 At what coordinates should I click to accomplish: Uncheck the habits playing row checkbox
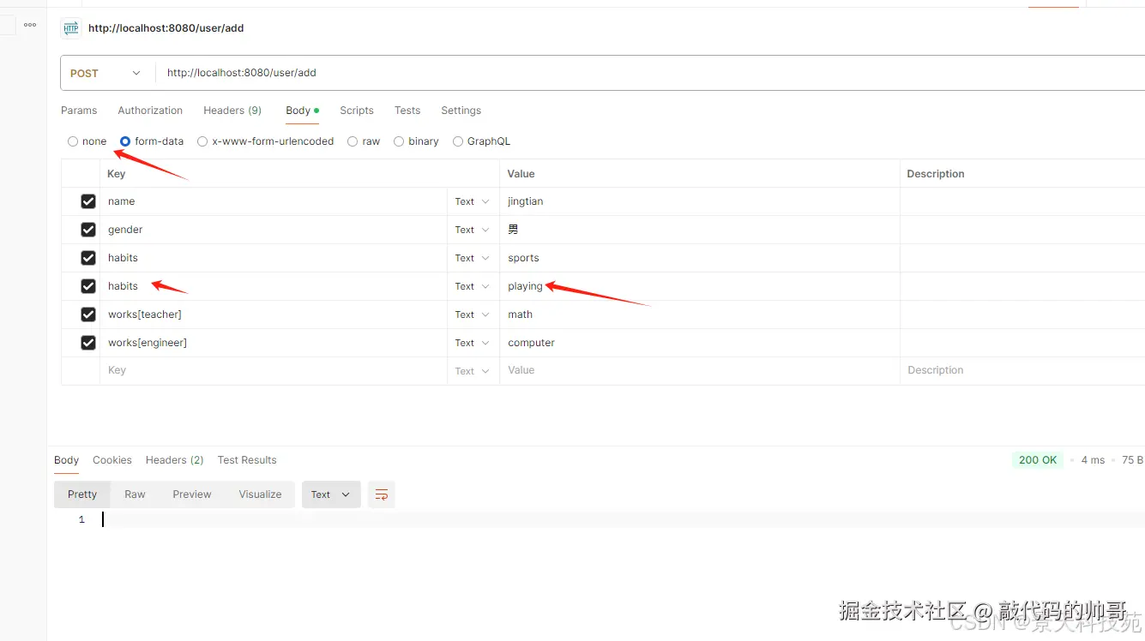point(87,286)
